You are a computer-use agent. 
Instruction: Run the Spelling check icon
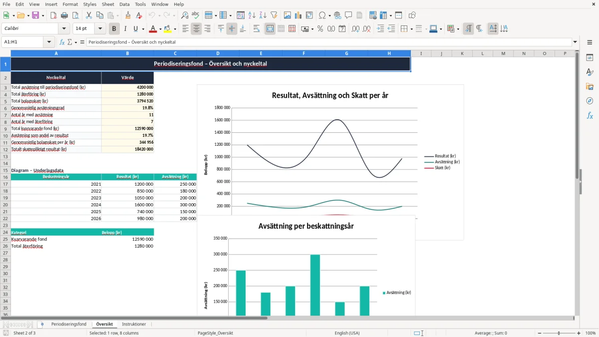195,15
